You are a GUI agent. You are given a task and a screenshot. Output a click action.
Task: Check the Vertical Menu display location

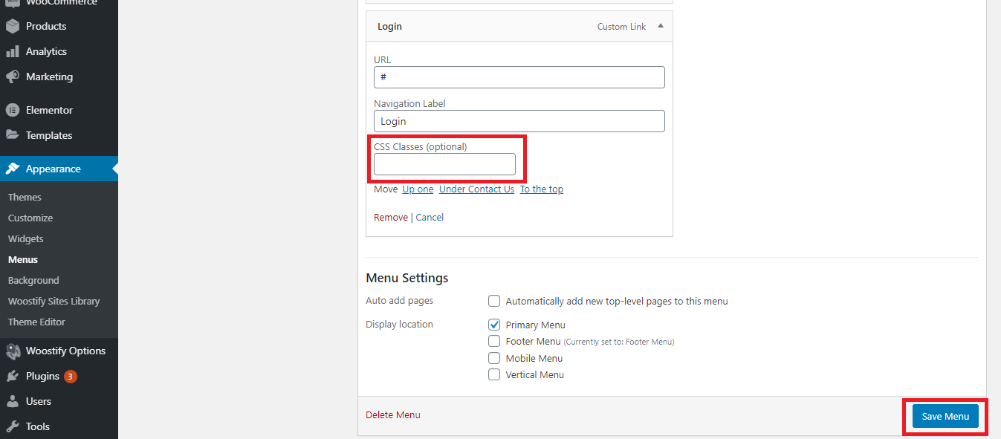click(494, 374)
